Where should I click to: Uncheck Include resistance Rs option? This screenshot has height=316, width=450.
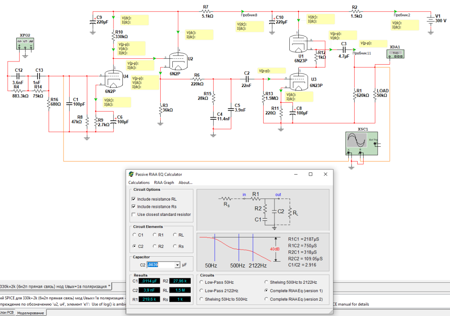[x=134, y=206]
